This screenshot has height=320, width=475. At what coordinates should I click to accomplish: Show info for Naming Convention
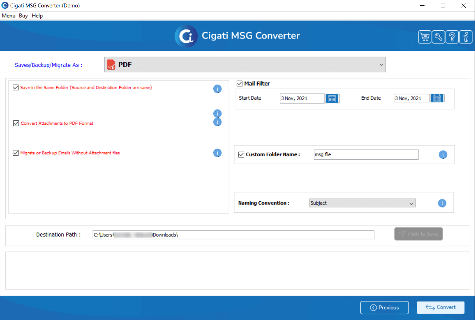(x=442, y=203)
